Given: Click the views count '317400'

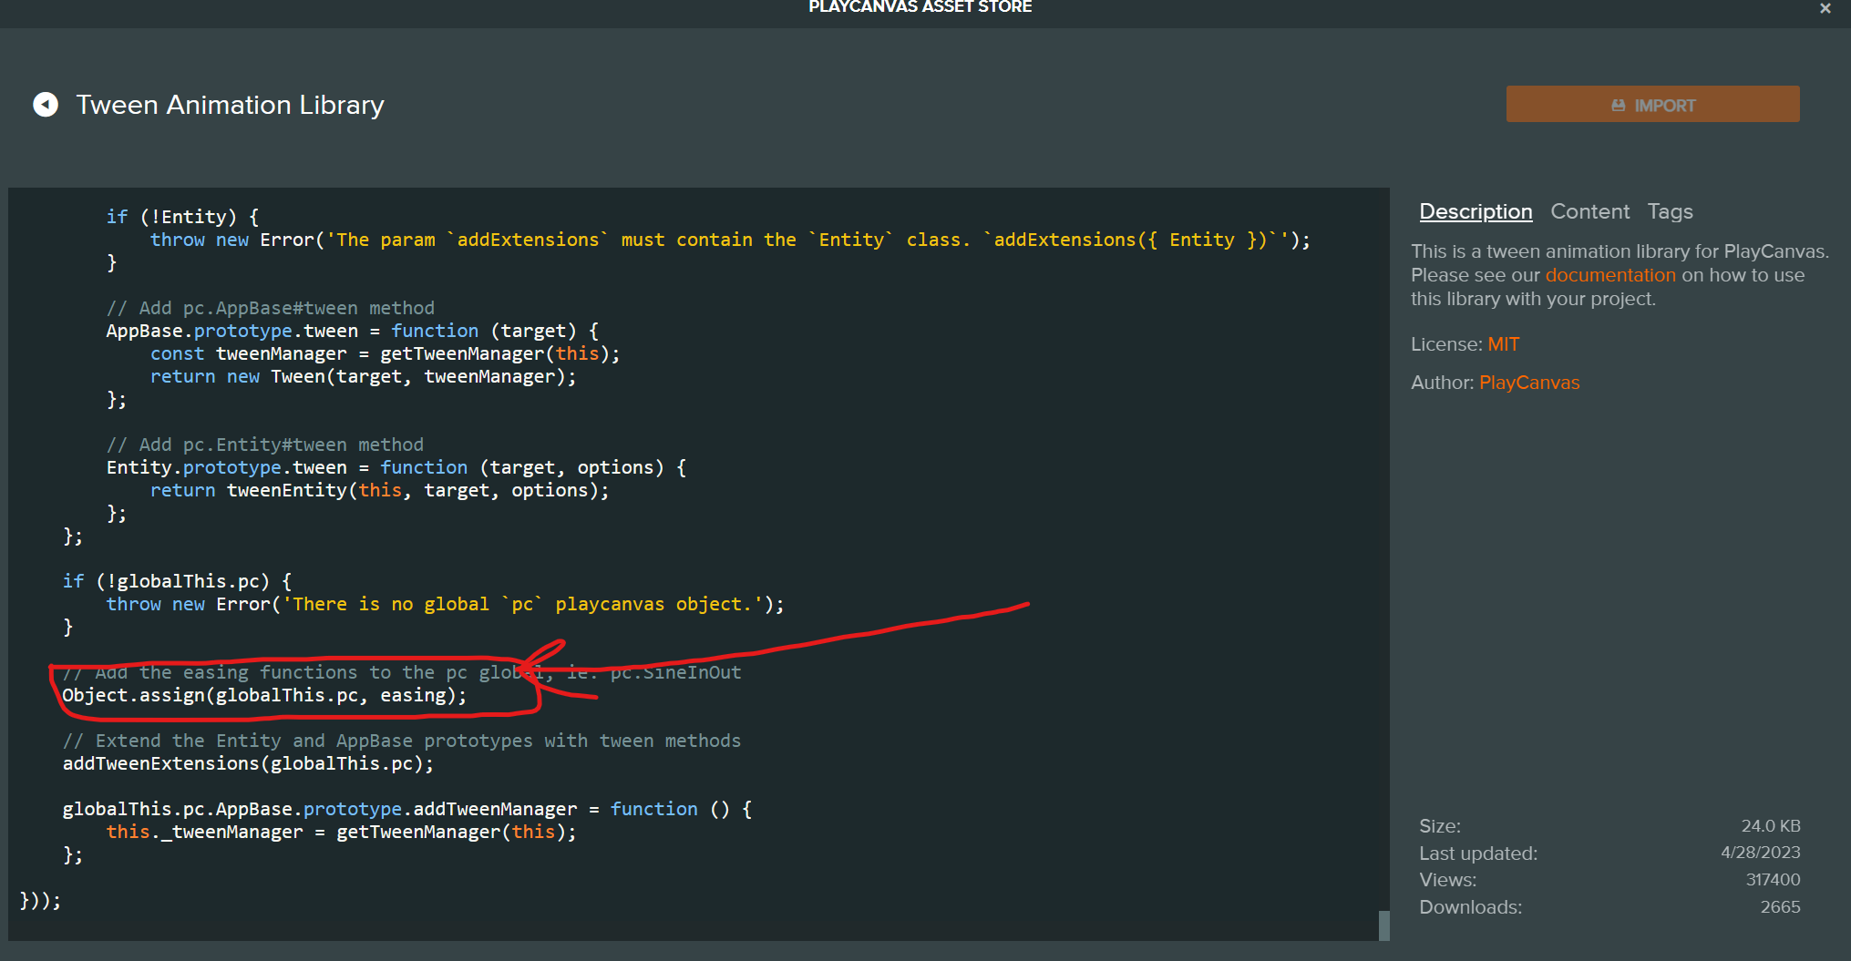Looking at the screenshot, I should (1773, 880).
